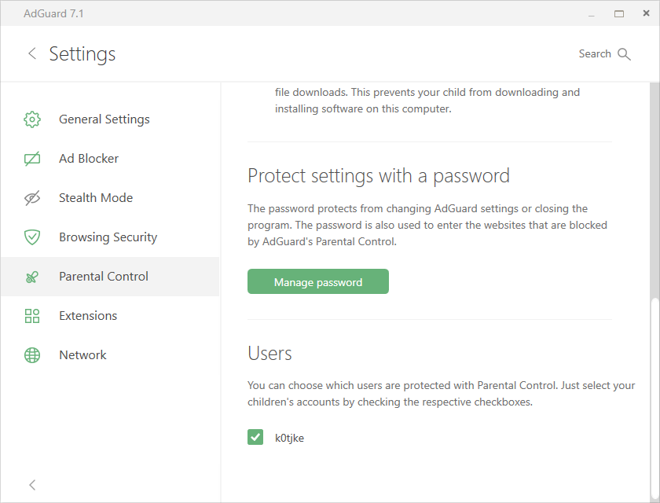Click the vertical scrollbar thumb
Screen dimensions: 660x503
point(654,400)
